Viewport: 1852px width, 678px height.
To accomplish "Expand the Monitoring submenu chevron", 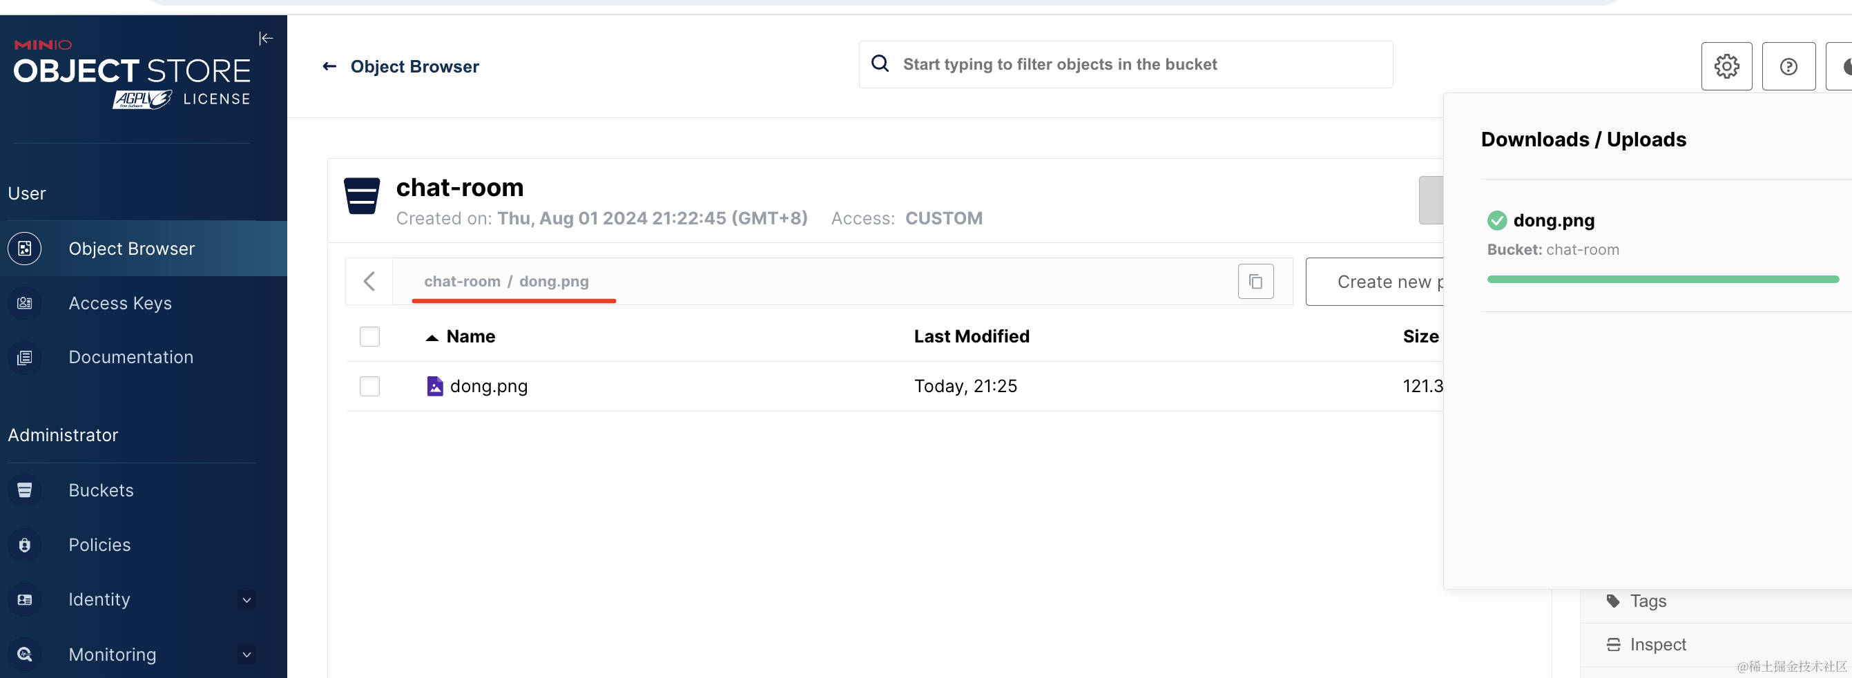I will pyautogui.click(x=247, y=655).
